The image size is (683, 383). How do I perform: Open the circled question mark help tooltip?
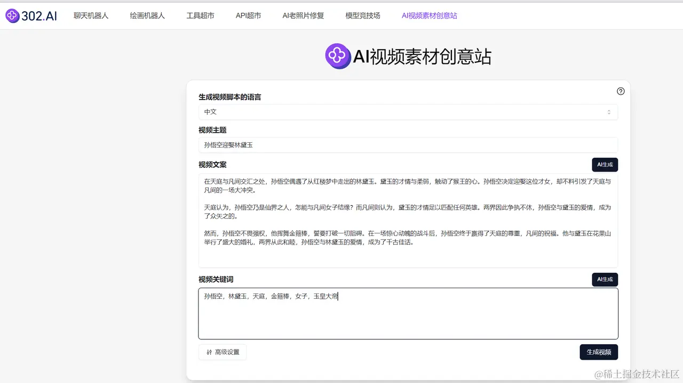(621, 91)
